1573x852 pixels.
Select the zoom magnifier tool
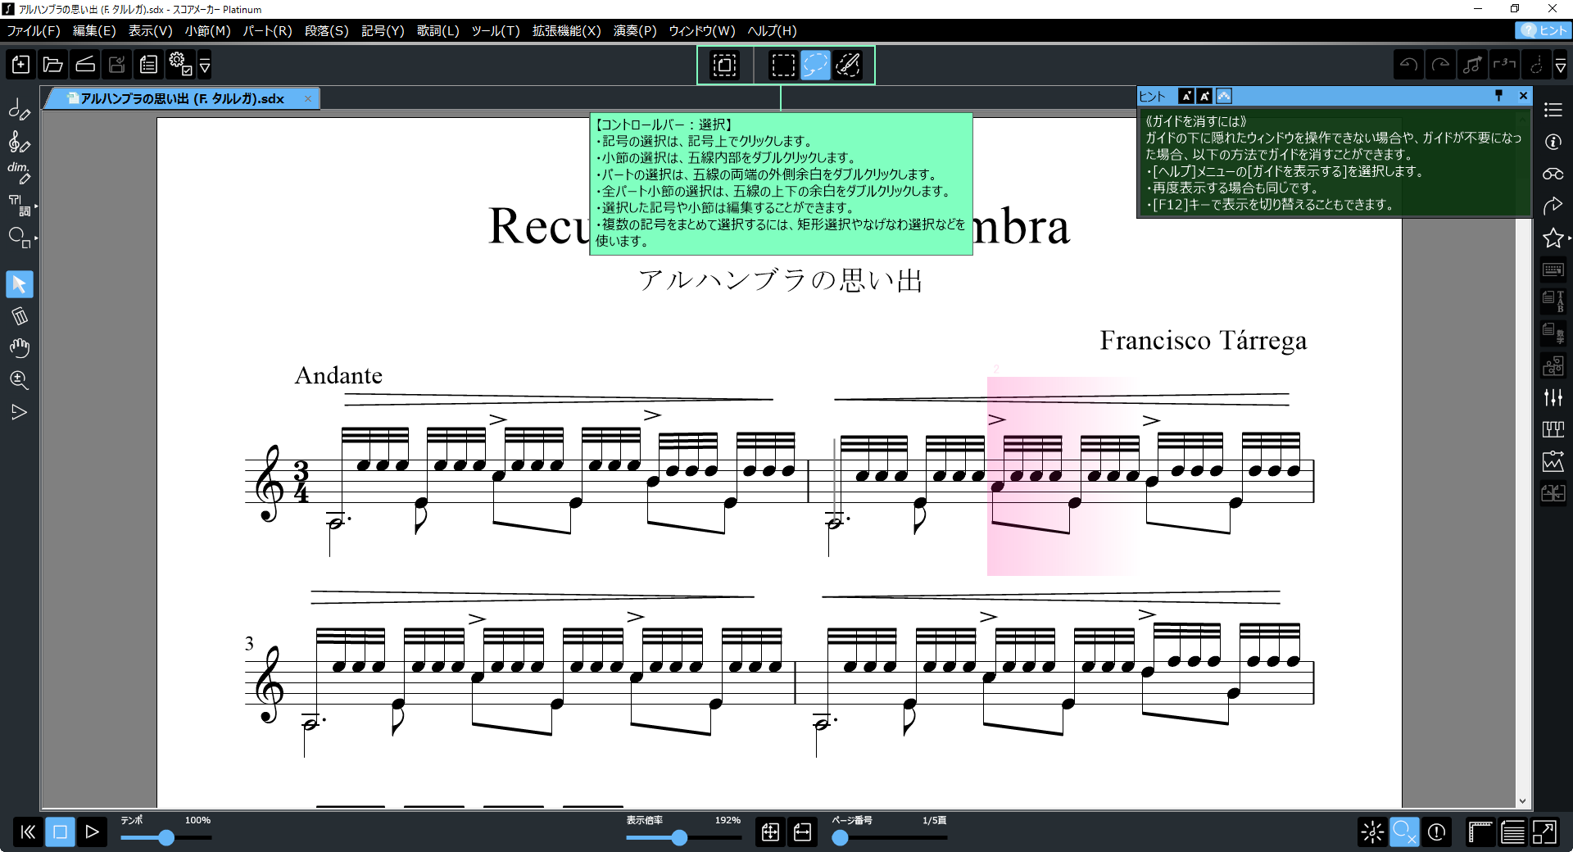20,380
